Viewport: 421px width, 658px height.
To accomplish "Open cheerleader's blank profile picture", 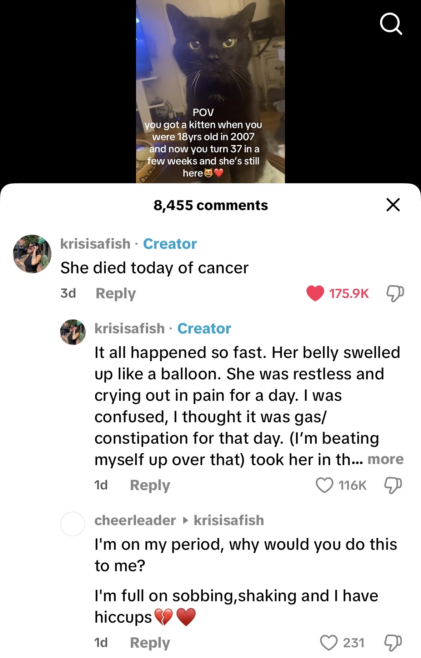I will tap(73, 524).
